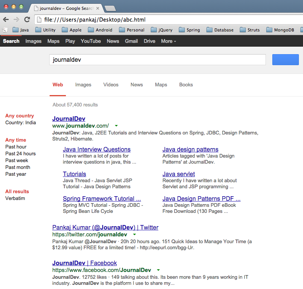Click the browser back navigation arrow
This screenshot has height=289, width=303.
[x=6, y=19]
